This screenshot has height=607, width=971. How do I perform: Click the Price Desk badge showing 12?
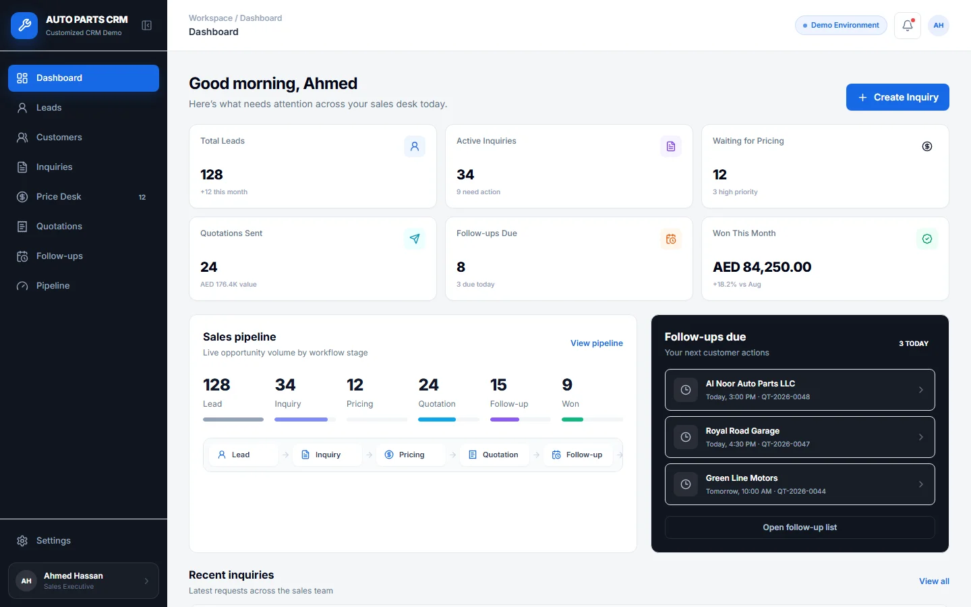pyautogui.click(x=142, y=197)
